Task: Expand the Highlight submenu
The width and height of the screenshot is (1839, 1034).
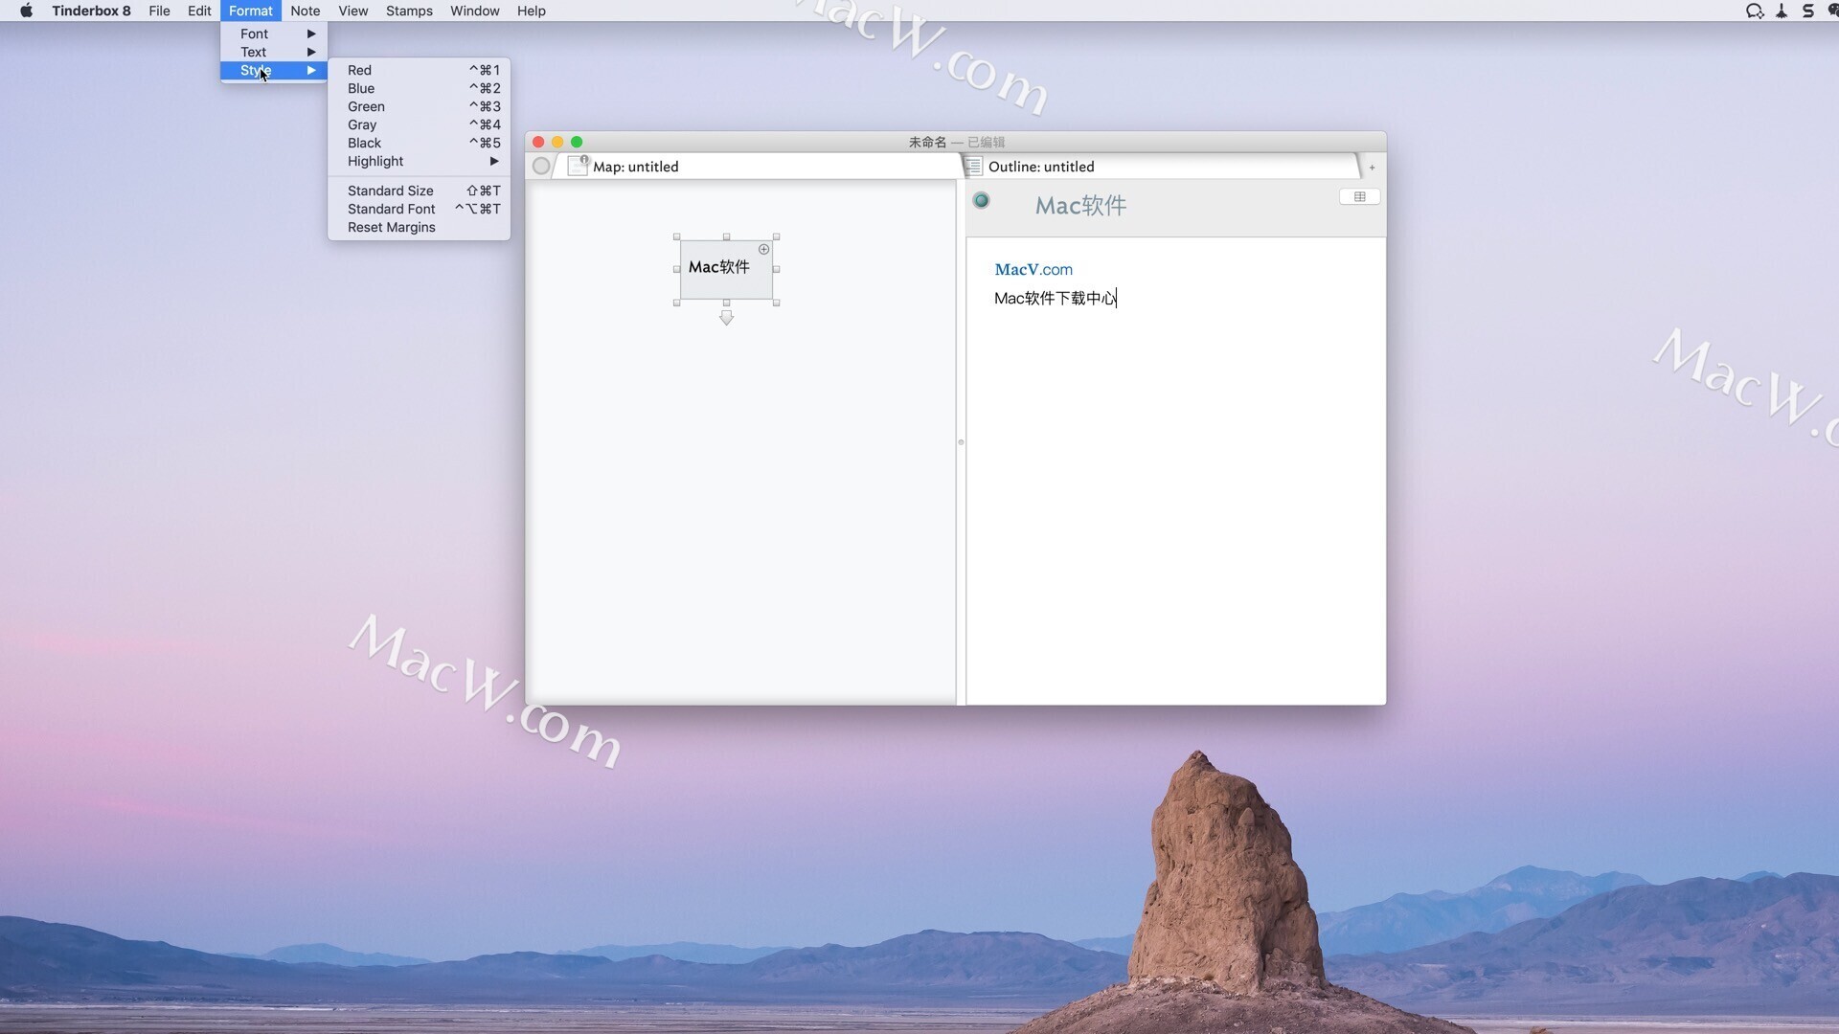Action: point(419,161)
